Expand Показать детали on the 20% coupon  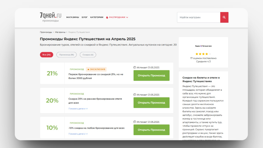78,109
